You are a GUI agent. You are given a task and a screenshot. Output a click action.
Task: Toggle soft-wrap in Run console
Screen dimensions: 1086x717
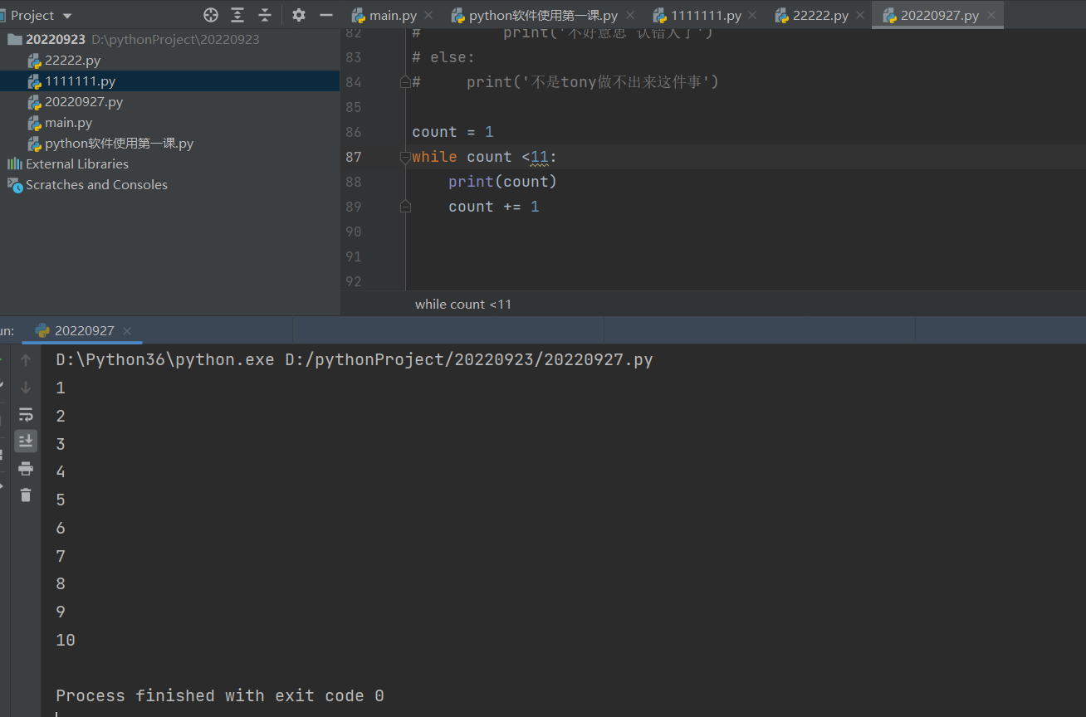click(x=26, y=414)
